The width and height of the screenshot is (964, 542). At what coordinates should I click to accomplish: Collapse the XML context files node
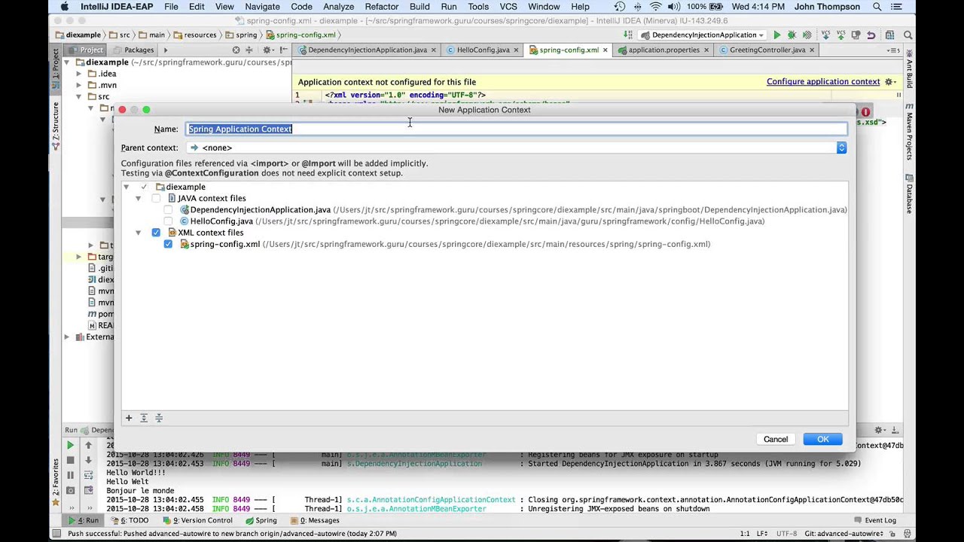(x=138, y=233)
